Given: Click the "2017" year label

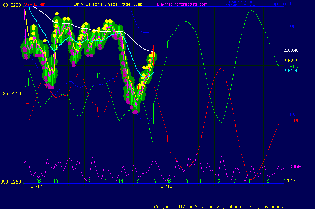Looking at the screenshot, I should pyautogui.click(x=291, y=180).
